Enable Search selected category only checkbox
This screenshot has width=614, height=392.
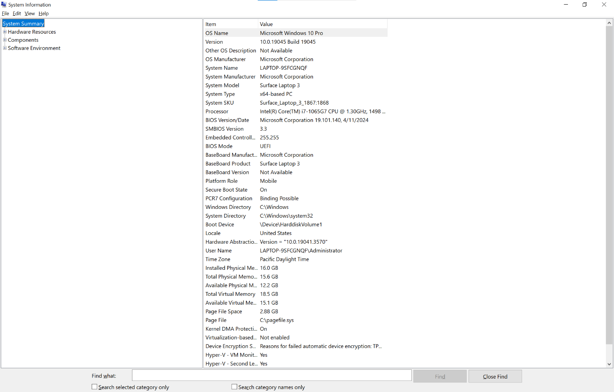[x=94, y=387]
